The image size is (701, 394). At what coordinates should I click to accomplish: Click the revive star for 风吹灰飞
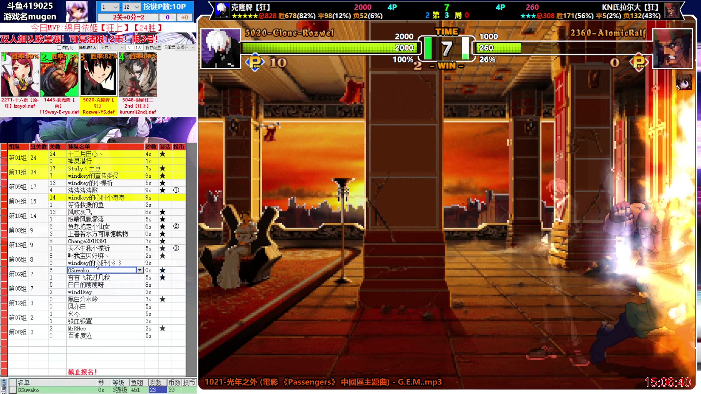[162, 212]
